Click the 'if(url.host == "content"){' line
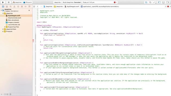171x96 pixels. [54, 35]
